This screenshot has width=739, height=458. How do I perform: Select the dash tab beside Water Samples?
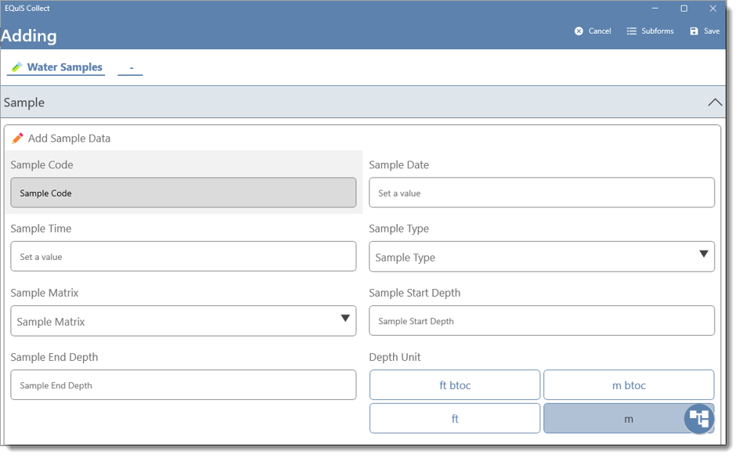131,68
